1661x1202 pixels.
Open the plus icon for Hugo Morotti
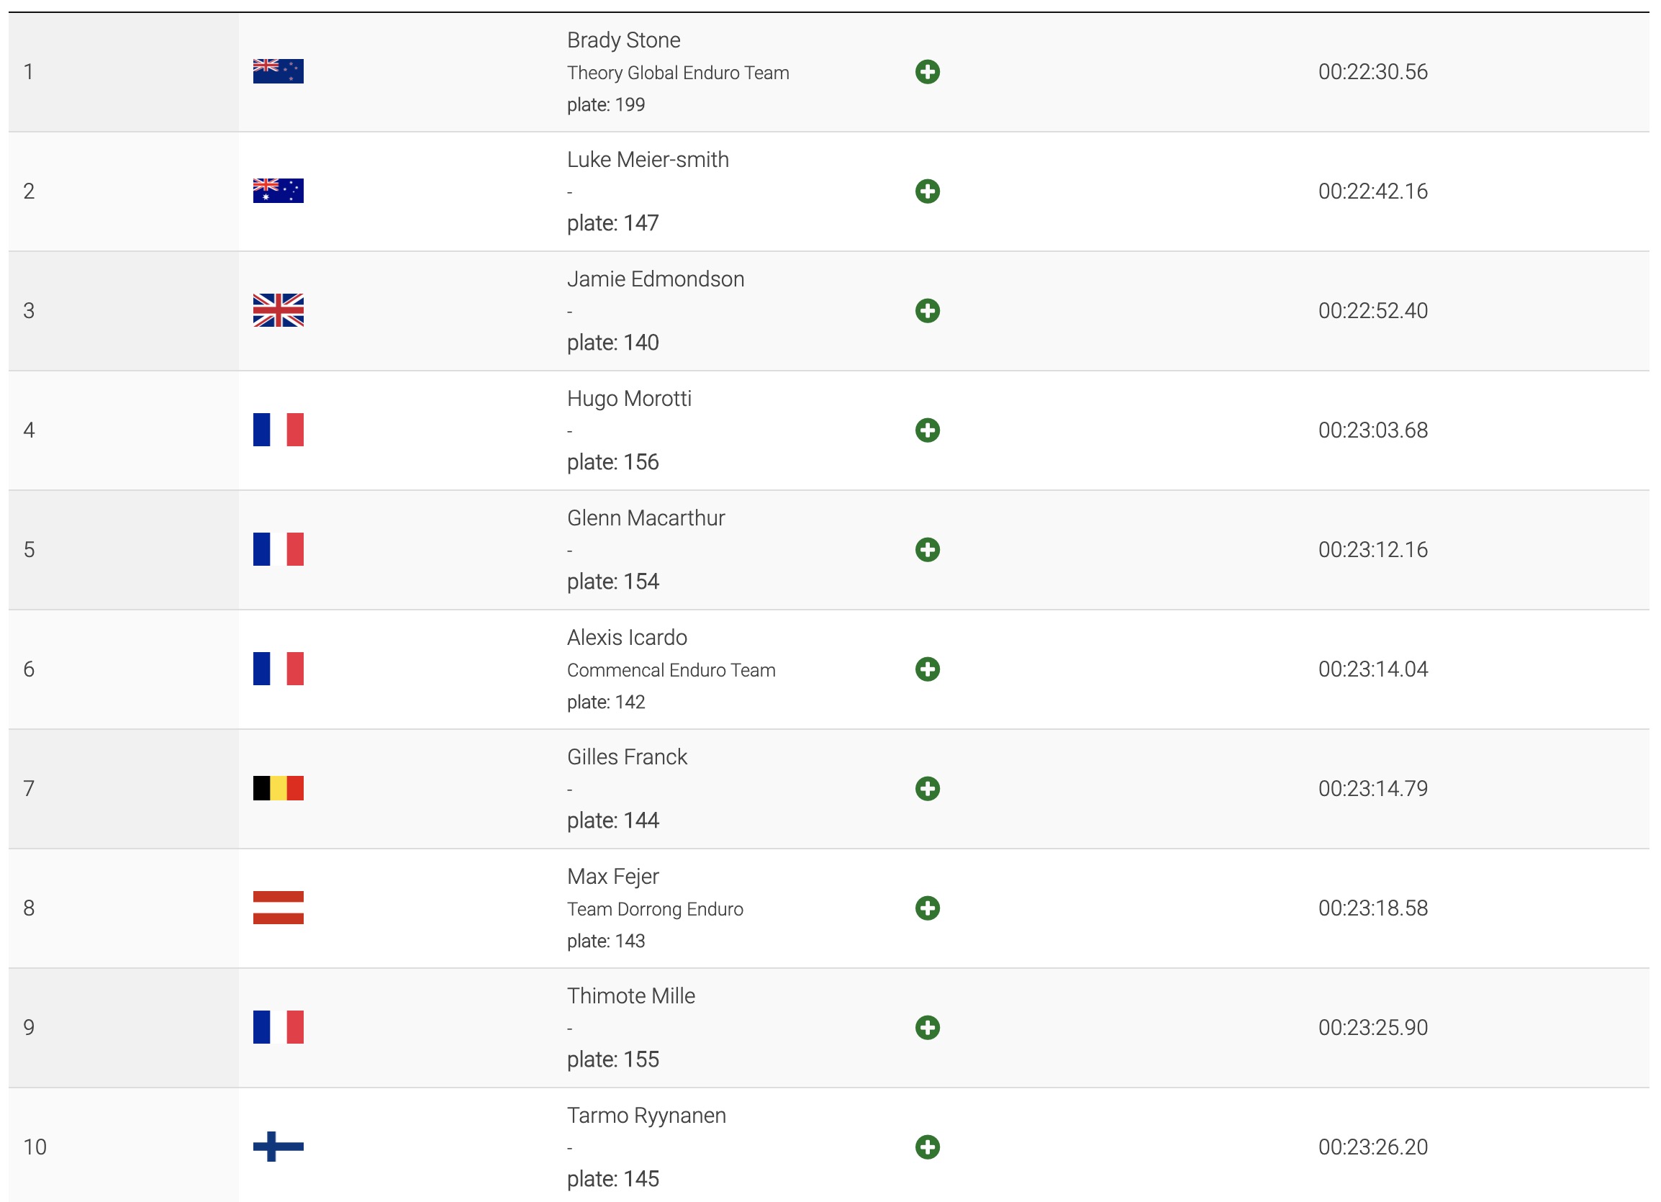[x=927, y=430]
